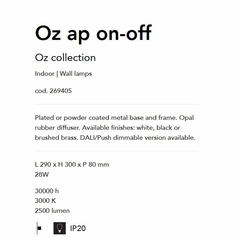The height and width of the screenshot is (252, 244).
Task: Open the Oz collection link
Action: tap(65, 57)
